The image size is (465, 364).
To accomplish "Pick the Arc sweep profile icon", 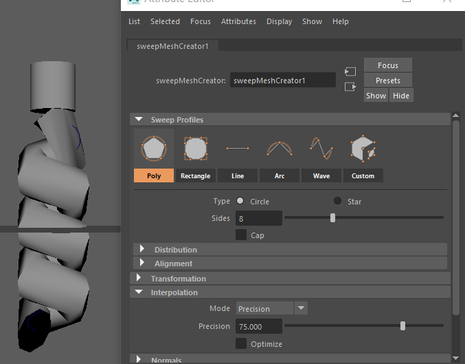I will tap(280, 148).
